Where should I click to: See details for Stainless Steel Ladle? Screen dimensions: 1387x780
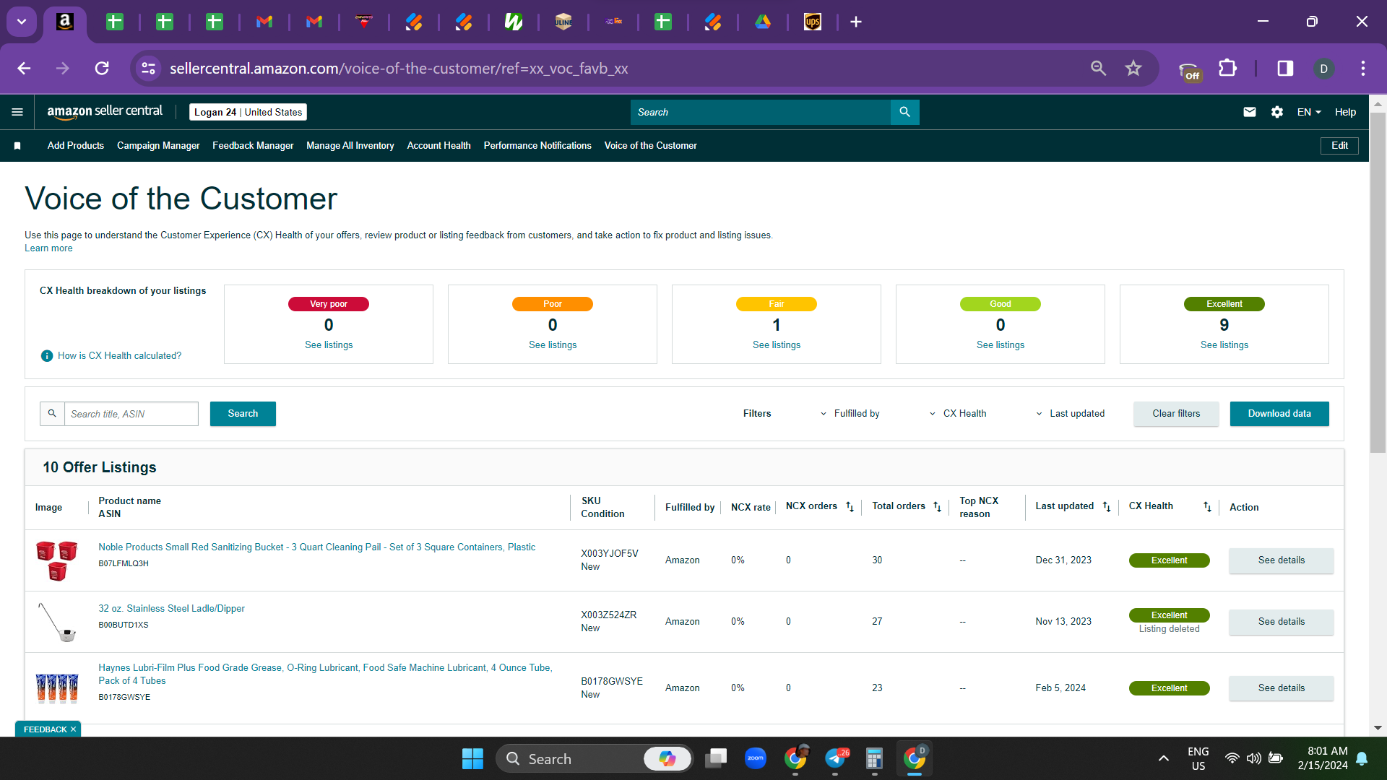1281,622
